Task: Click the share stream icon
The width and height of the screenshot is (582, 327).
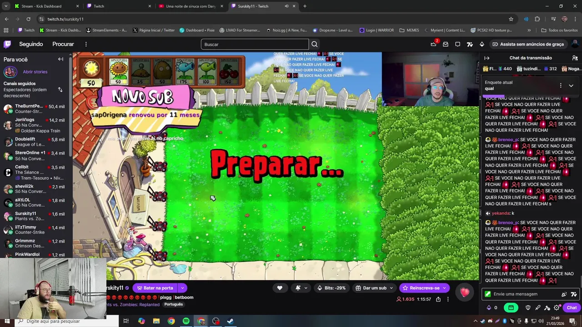Action: (x=438, y=299)
